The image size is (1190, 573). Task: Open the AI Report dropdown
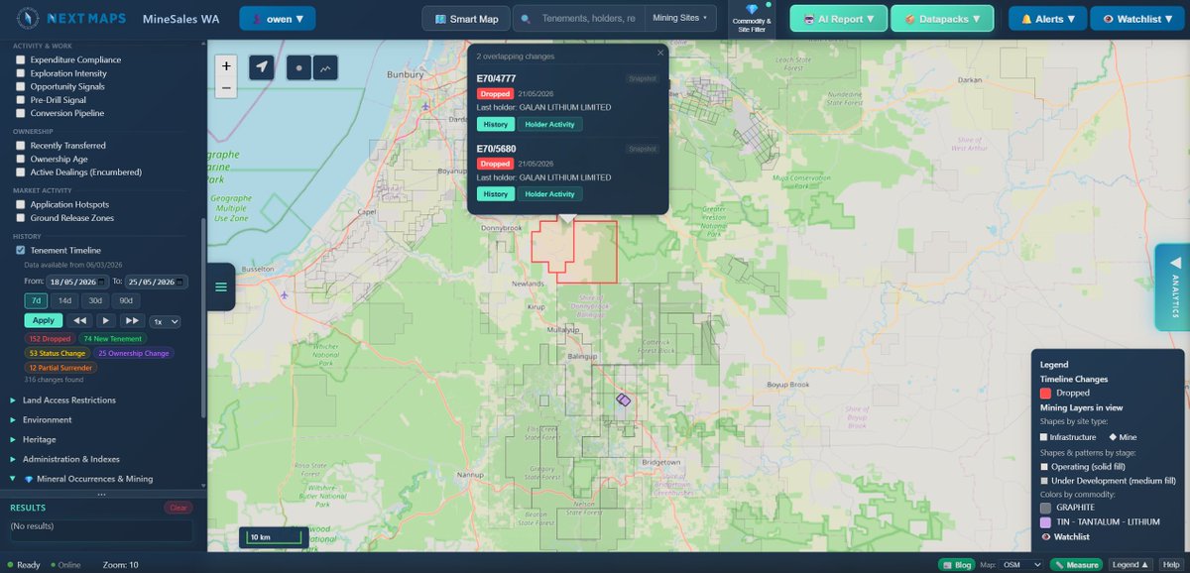click(x=838, y=18)
